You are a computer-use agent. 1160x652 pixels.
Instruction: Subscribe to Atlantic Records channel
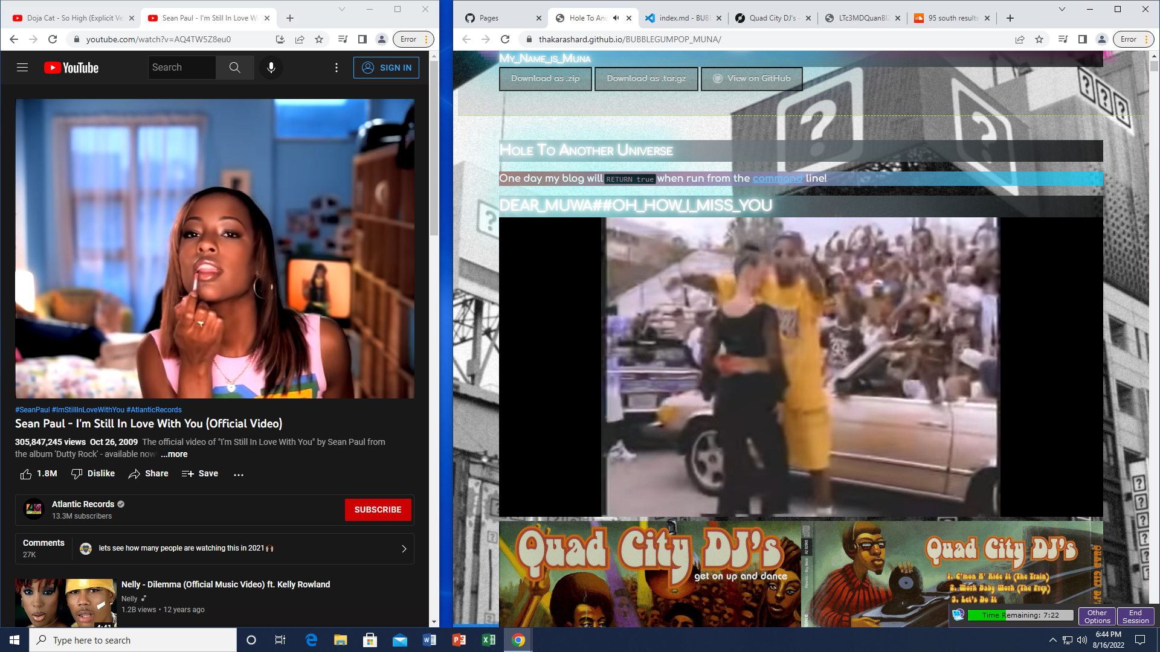[x=378, y=510]
